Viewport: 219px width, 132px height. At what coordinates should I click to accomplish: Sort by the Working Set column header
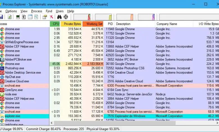93,24
